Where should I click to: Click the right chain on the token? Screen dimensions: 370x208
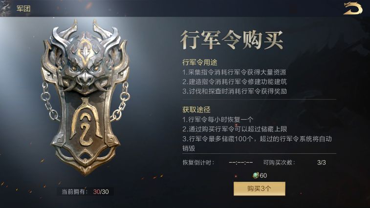pyautogui.click(x=121, y=102)
